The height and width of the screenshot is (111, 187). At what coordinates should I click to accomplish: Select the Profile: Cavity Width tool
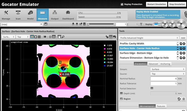click(x=132, y=43)
